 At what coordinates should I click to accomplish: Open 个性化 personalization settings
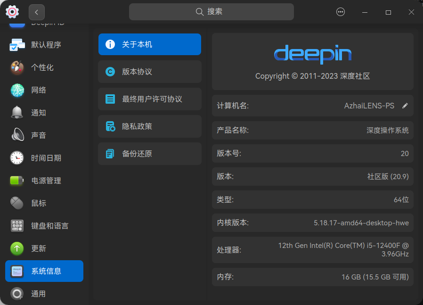click(17, 67)
